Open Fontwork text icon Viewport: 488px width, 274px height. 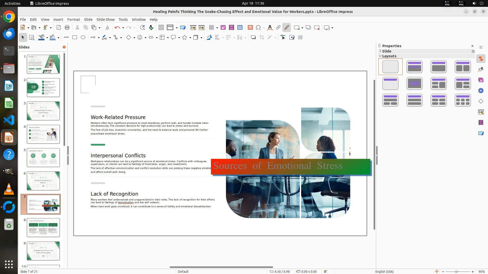270,28
